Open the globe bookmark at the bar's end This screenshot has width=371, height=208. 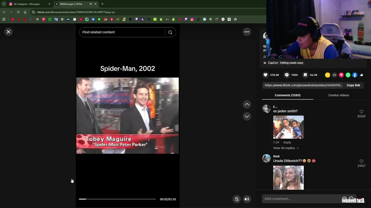(235, 19)
